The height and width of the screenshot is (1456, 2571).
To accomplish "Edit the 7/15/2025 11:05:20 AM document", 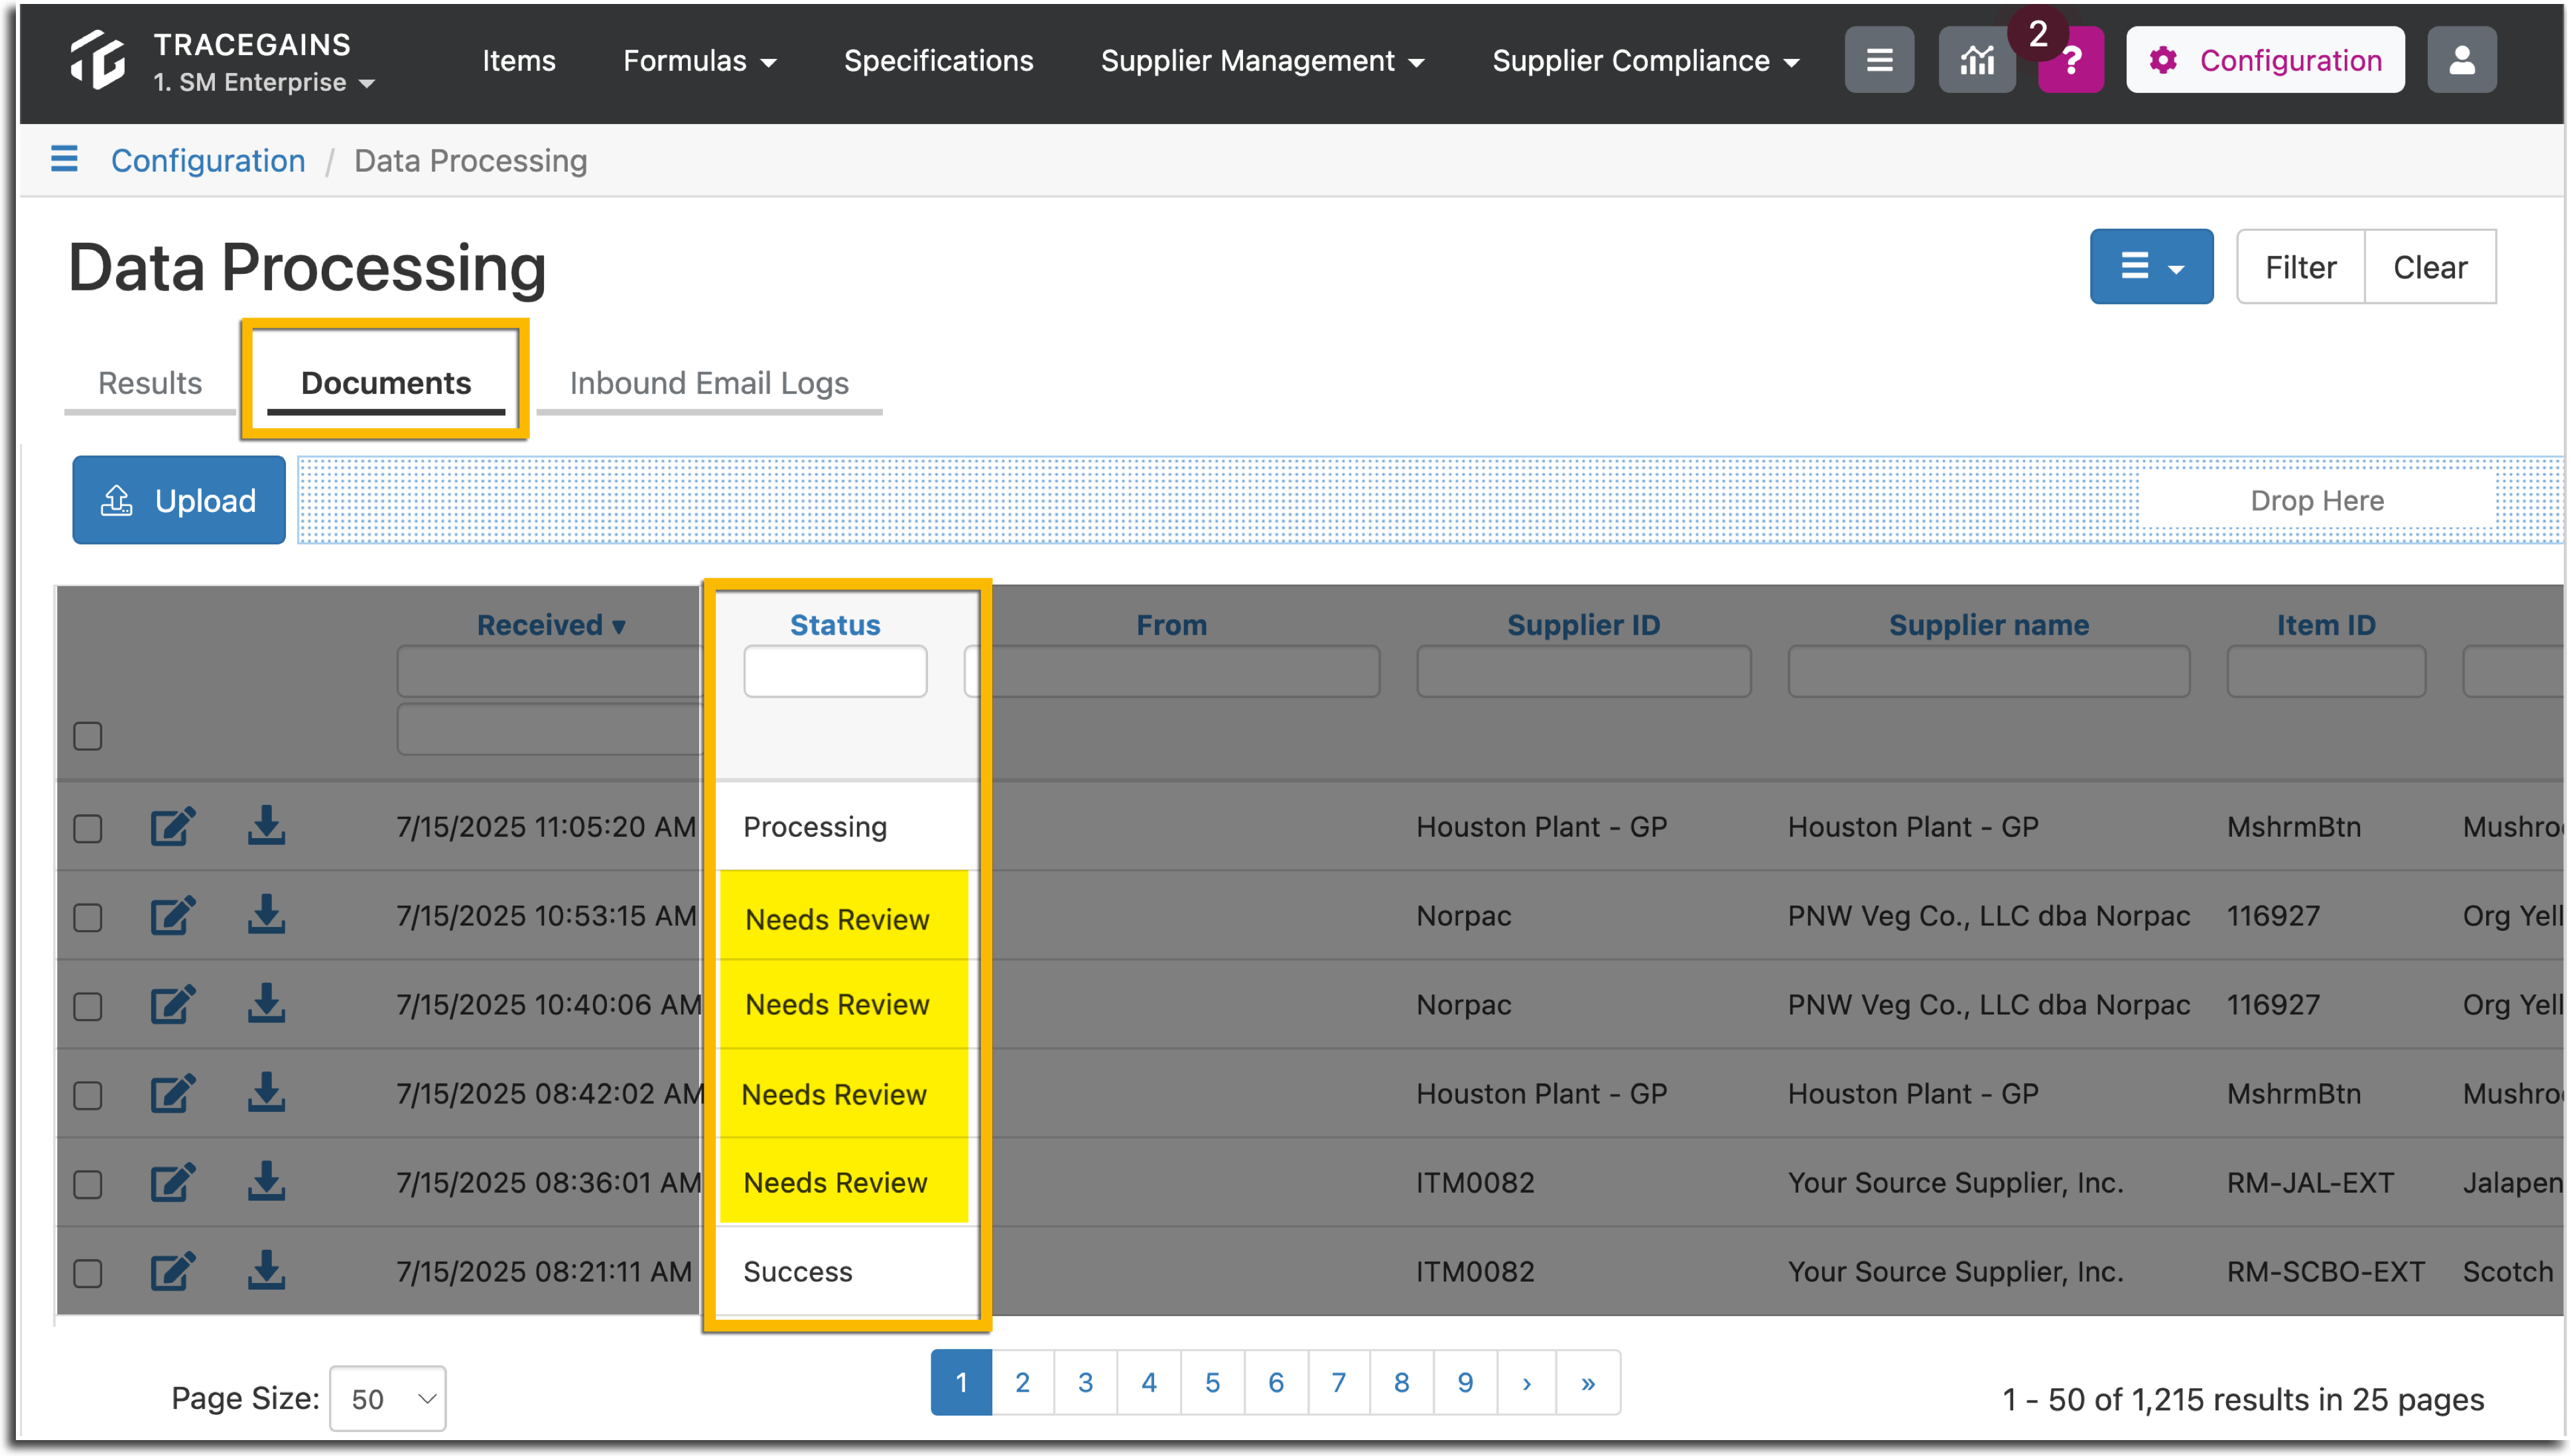I will [x=172, y=827].
